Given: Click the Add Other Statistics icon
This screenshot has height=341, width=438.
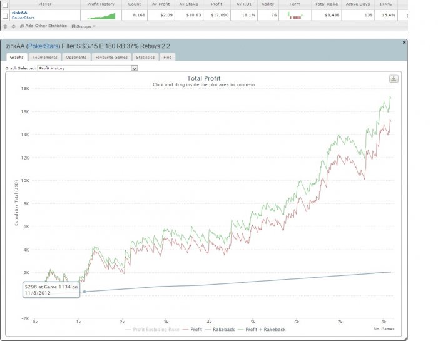Looking at the screenshot, I should click(x=22, y=26).
